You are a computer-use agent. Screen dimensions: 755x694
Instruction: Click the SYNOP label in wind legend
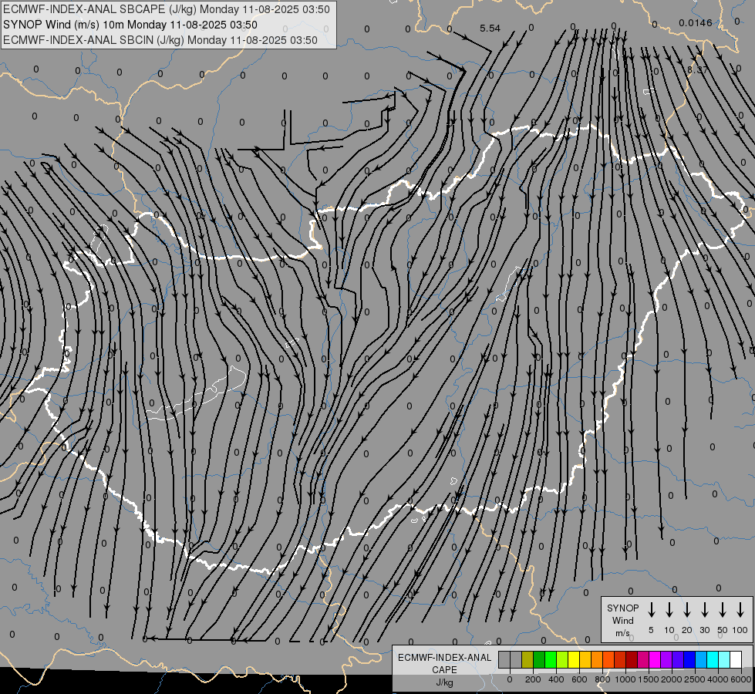click(622, 608)
